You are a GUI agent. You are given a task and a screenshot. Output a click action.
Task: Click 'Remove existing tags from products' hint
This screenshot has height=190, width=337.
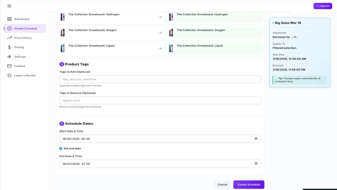[80, 107]
